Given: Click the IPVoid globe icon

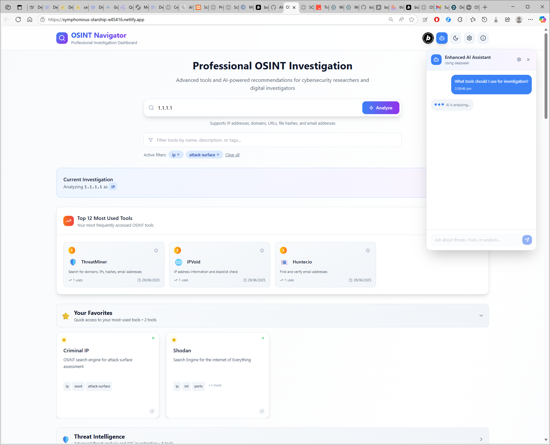Looking at the screenshot, I should point(179,262).
